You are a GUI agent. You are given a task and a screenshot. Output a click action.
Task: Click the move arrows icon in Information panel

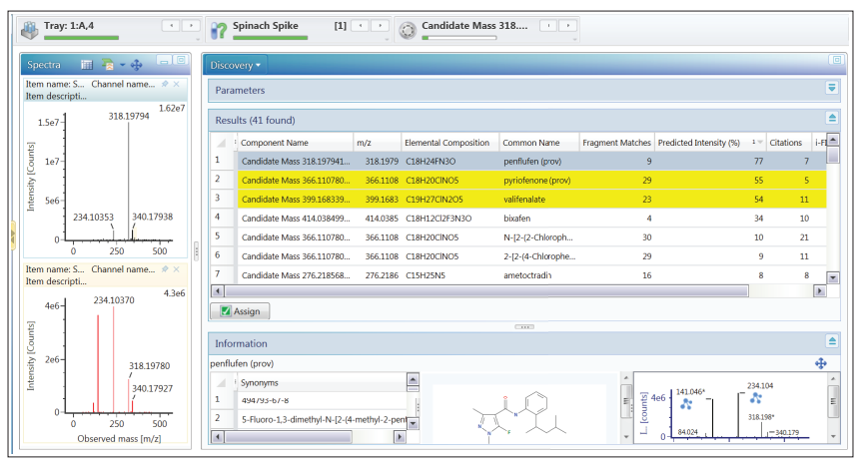point(821,363)
